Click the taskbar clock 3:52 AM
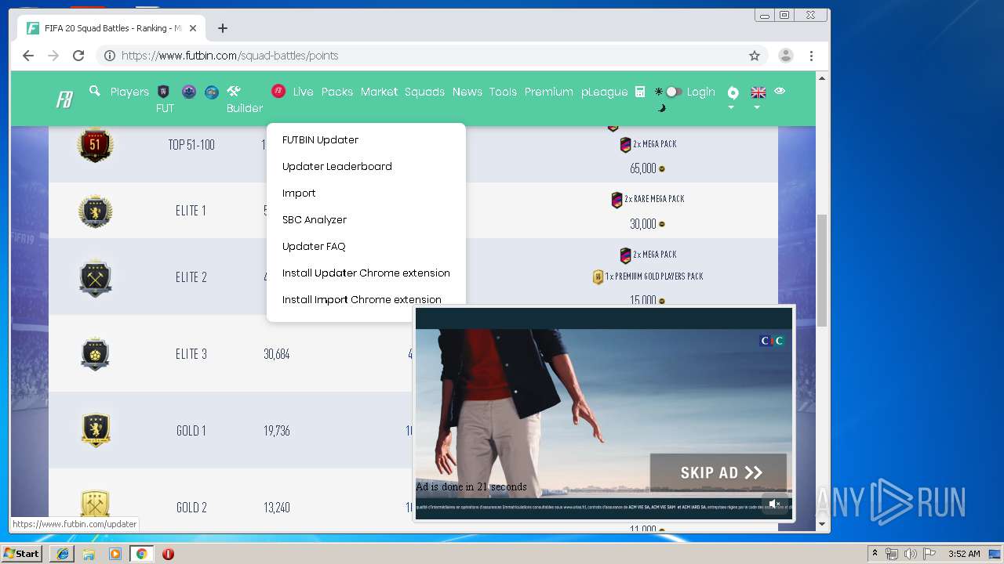This screenshot has height=564, width=1004. pos(964,554)
